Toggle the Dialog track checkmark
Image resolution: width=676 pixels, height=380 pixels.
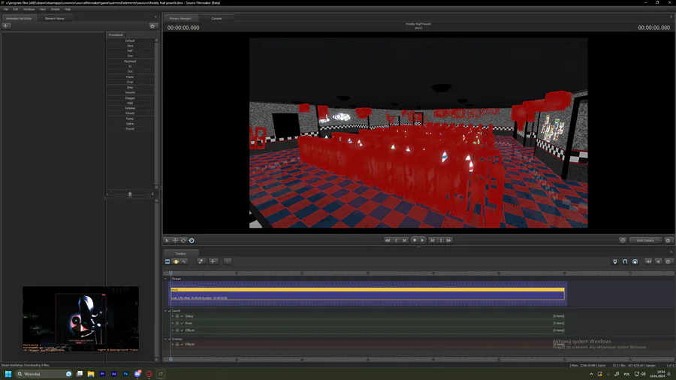pos(182,316)
